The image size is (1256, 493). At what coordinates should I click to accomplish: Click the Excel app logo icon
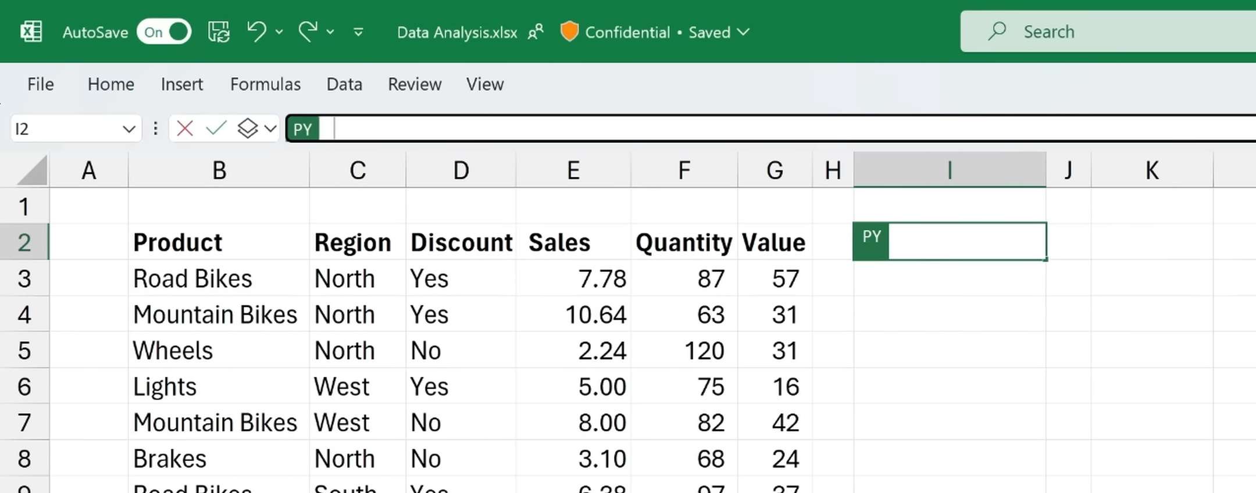click(x=31, y=31)
